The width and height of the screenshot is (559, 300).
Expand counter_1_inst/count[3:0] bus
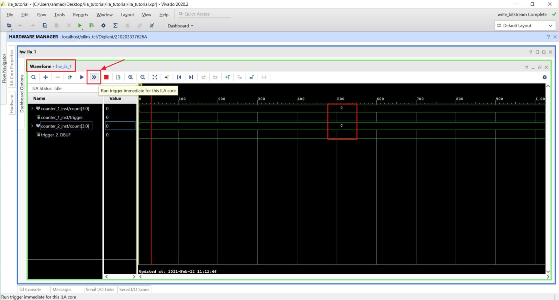point(32,108)
